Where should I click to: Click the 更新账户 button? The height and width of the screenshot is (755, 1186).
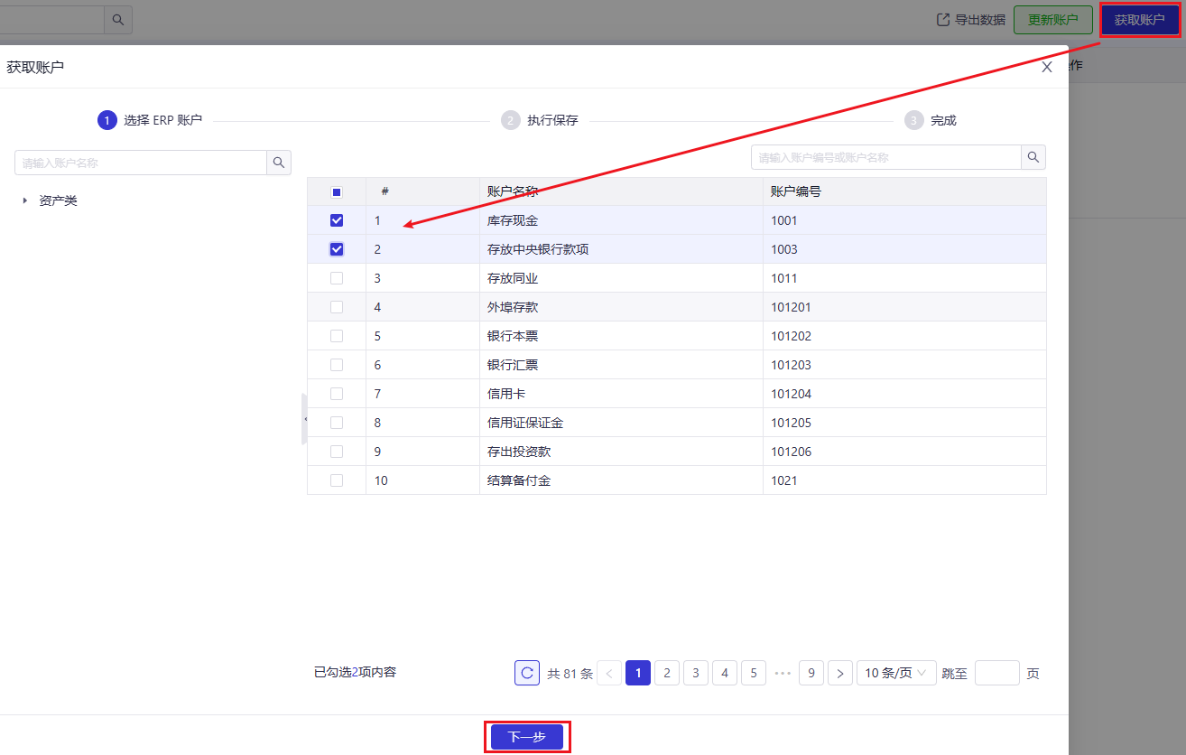(1053, 20)
